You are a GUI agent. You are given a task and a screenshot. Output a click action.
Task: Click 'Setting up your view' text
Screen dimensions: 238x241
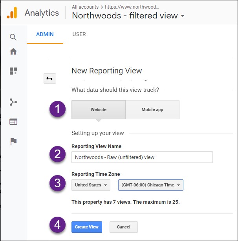98,133
